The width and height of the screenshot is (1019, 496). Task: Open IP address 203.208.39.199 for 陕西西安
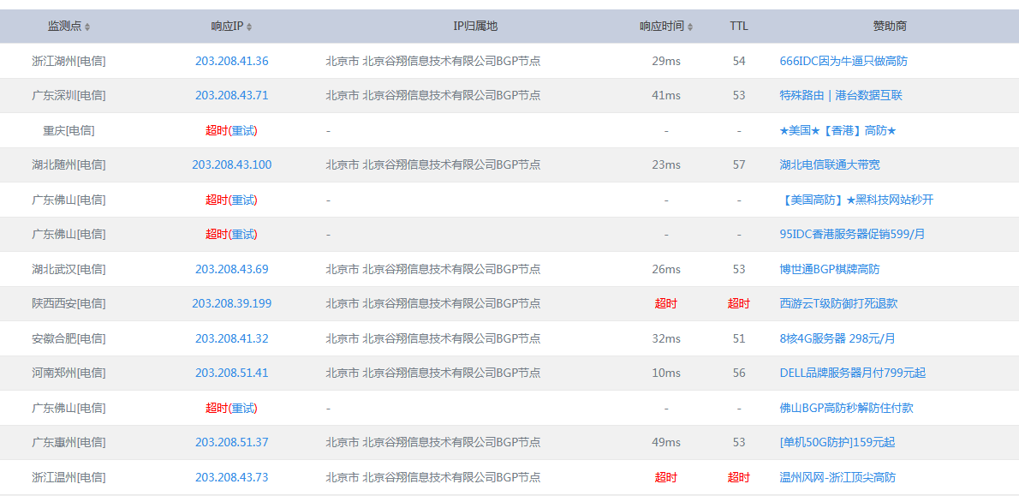pyautogui.click(x=232, y=303)
